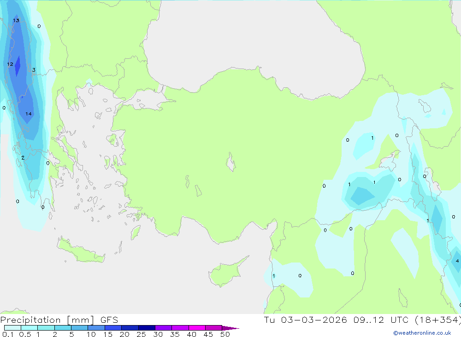Click the 0.1–0.5 mm legend swatch

tap(12, 328)
